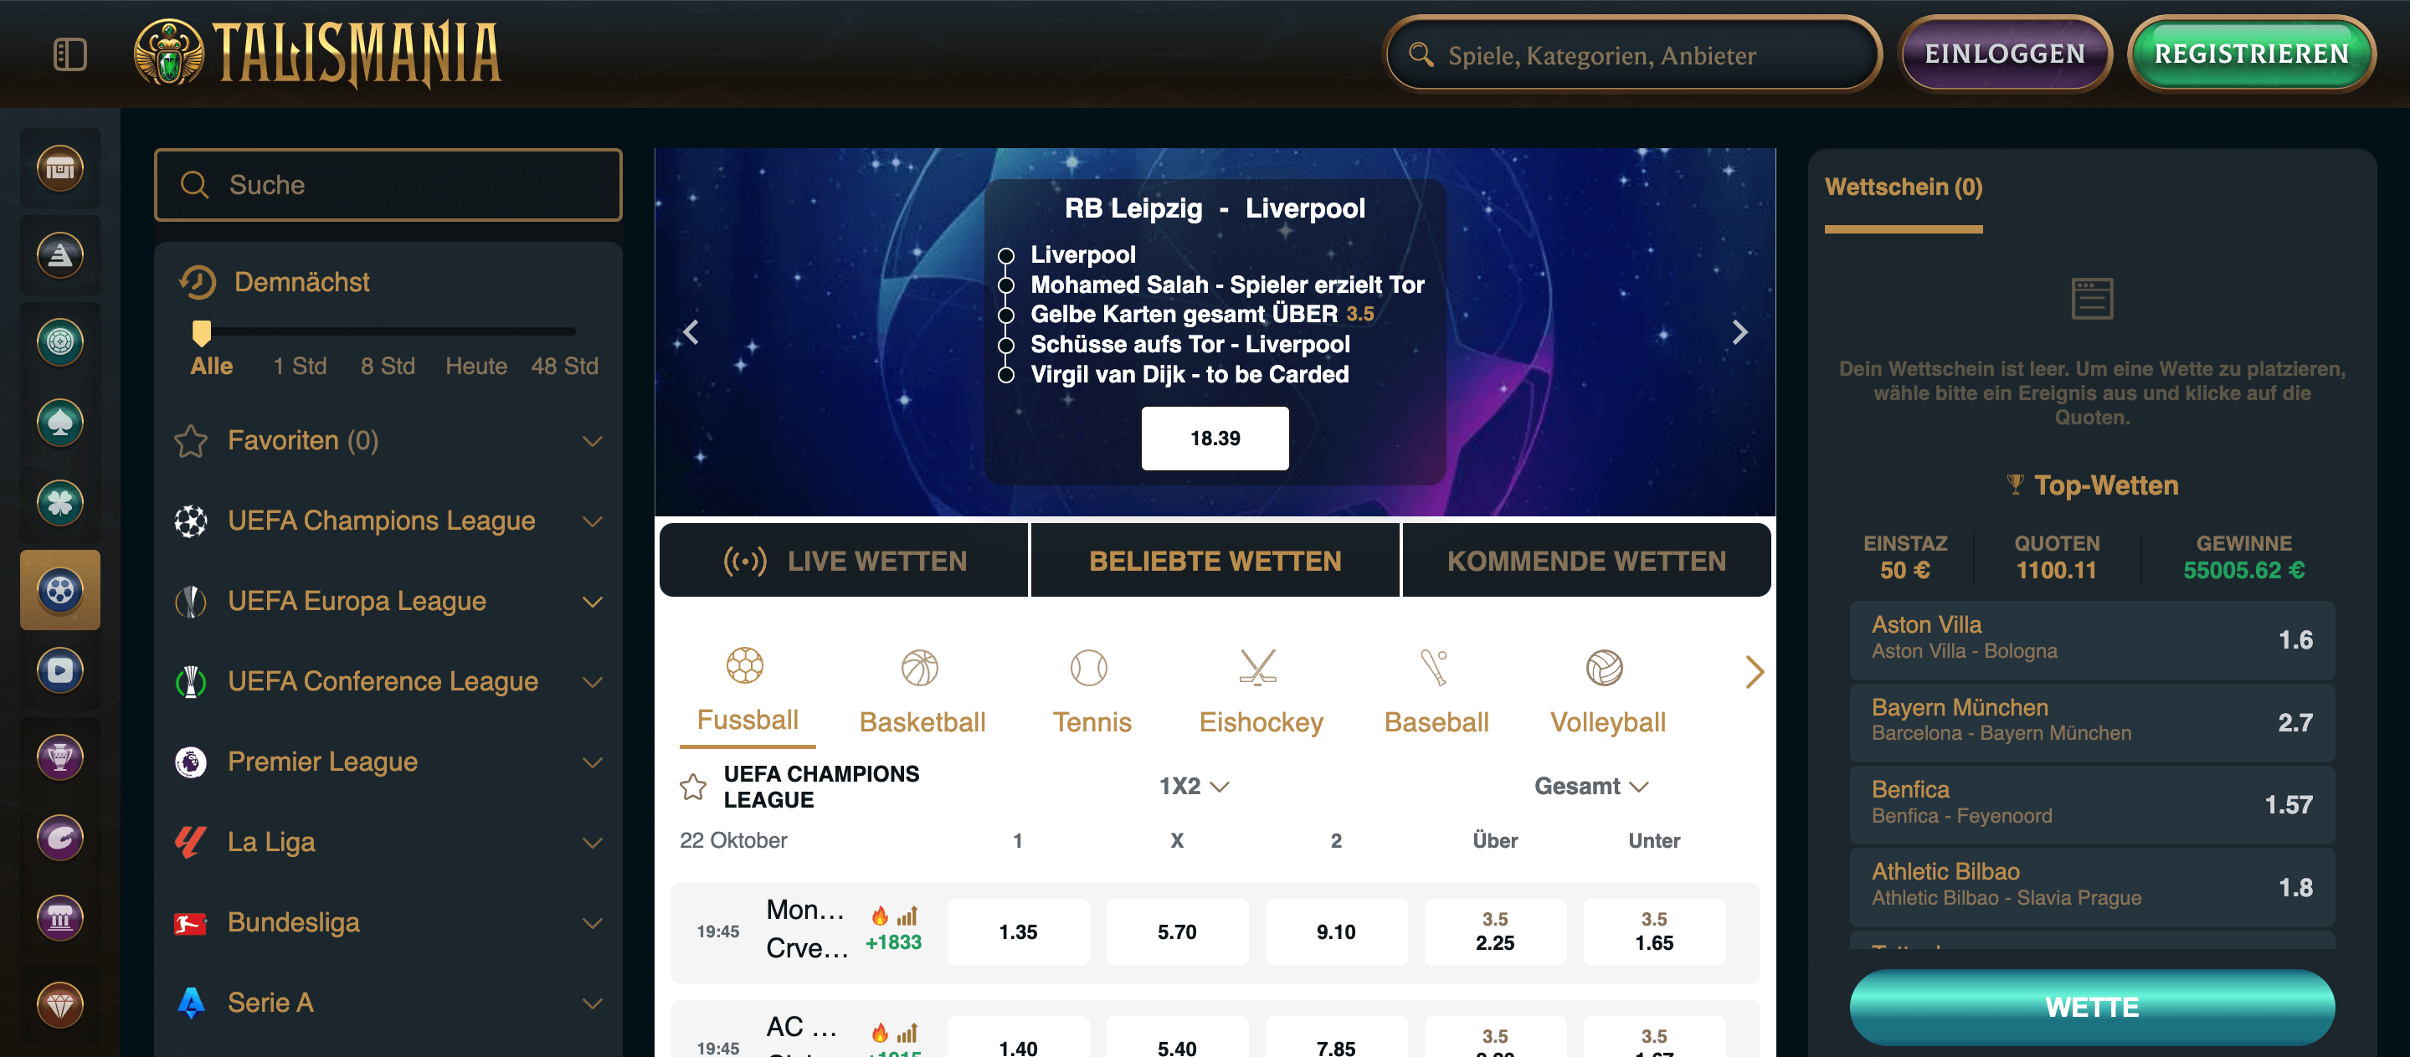Click the Demnächst time slider handle

click(201, 332)
